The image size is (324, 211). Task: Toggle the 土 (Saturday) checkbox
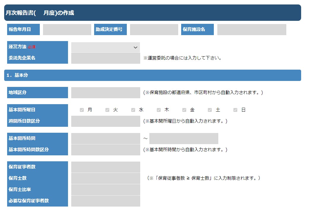(x=210, y=110)
